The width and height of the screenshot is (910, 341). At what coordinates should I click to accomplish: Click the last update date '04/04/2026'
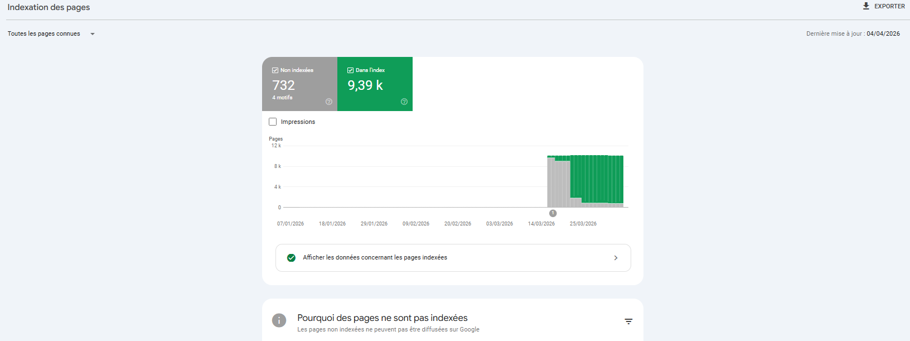pyautogui.click(x=883, y=33)
